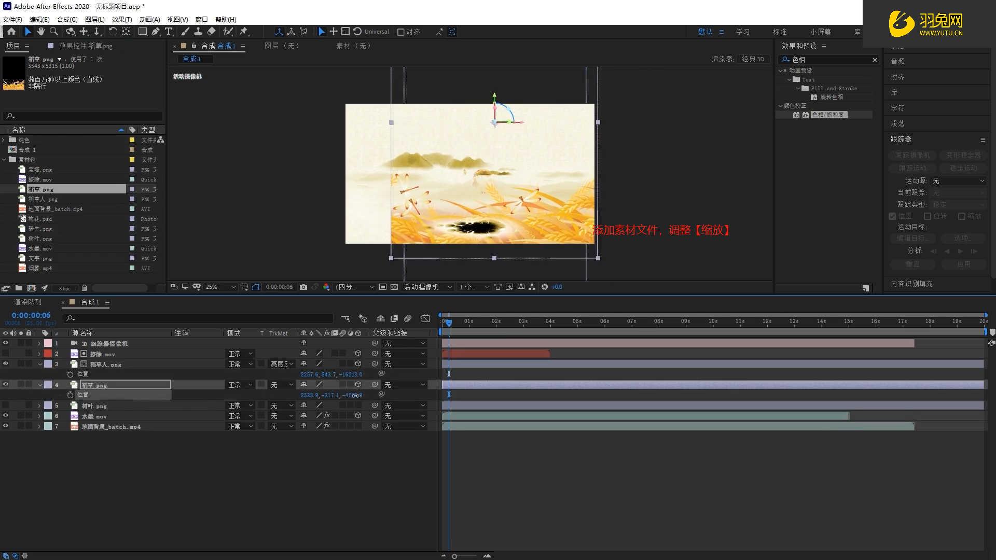This screenshot has height=560, width=996.
Task: Hide the 3D 跟踪器摄像机 layer eye
Action: point(6,343)
